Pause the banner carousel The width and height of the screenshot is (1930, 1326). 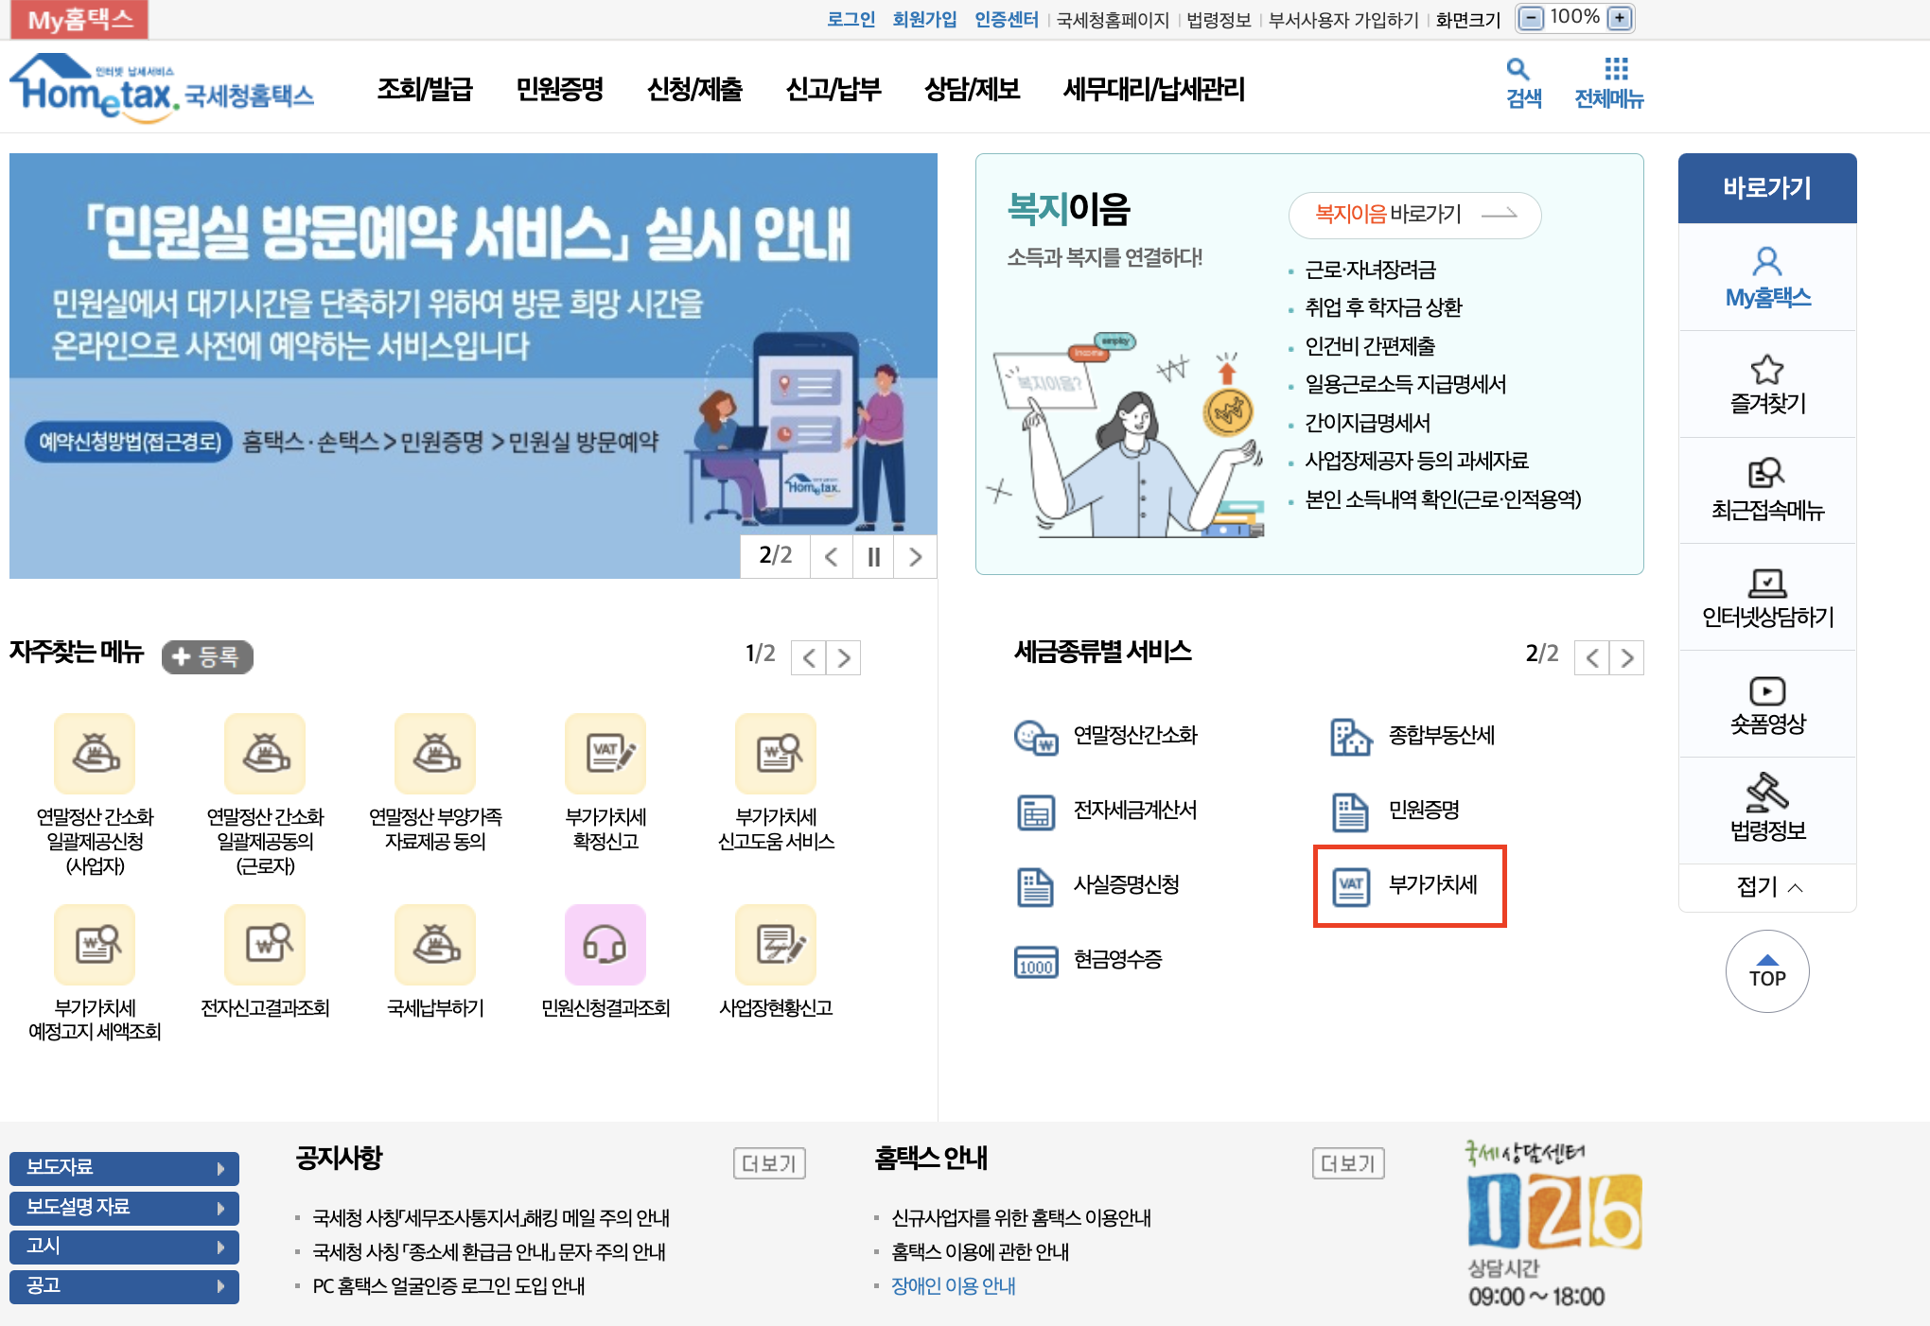click(x=872, y=557)
